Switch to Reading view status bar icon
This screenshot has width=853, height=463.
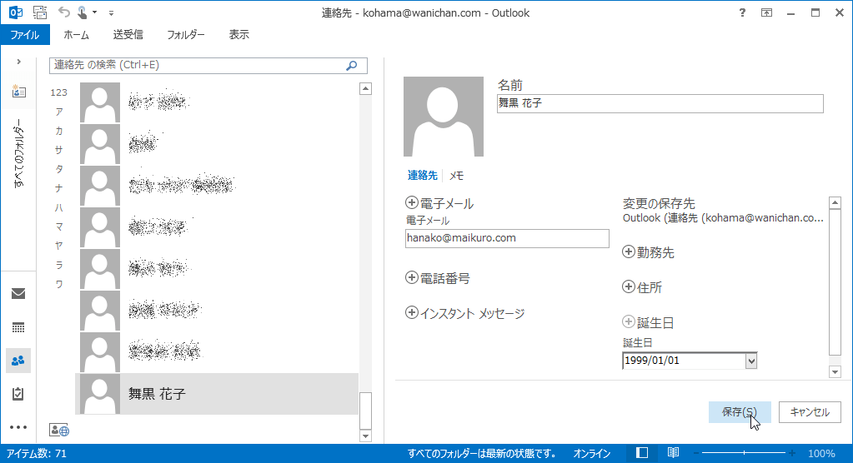point(673,453)
